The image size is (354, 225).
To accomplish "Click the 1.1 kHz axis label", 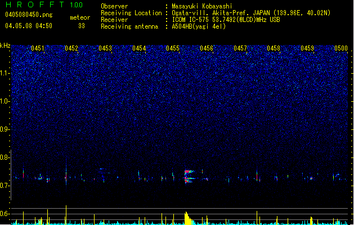I will pyautogui.click(x=5, y=73).
